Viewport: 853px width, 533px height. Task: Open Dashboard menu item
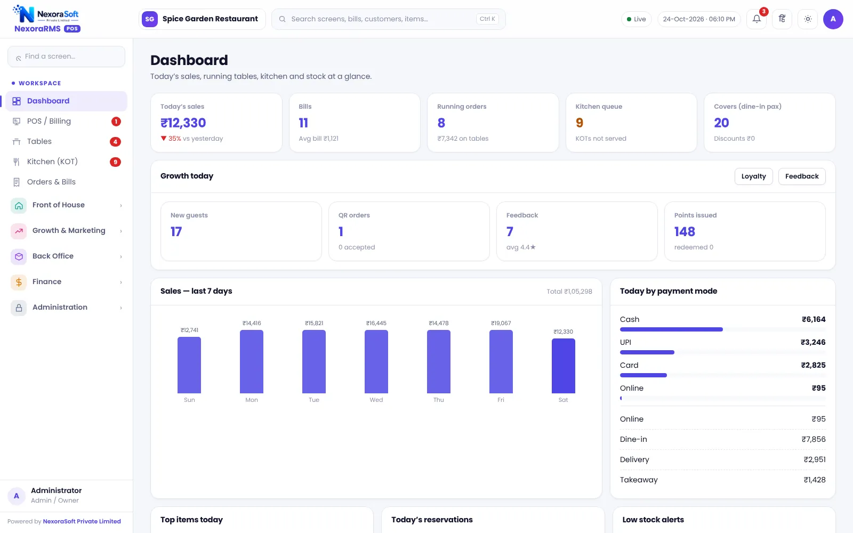[66, 101]
